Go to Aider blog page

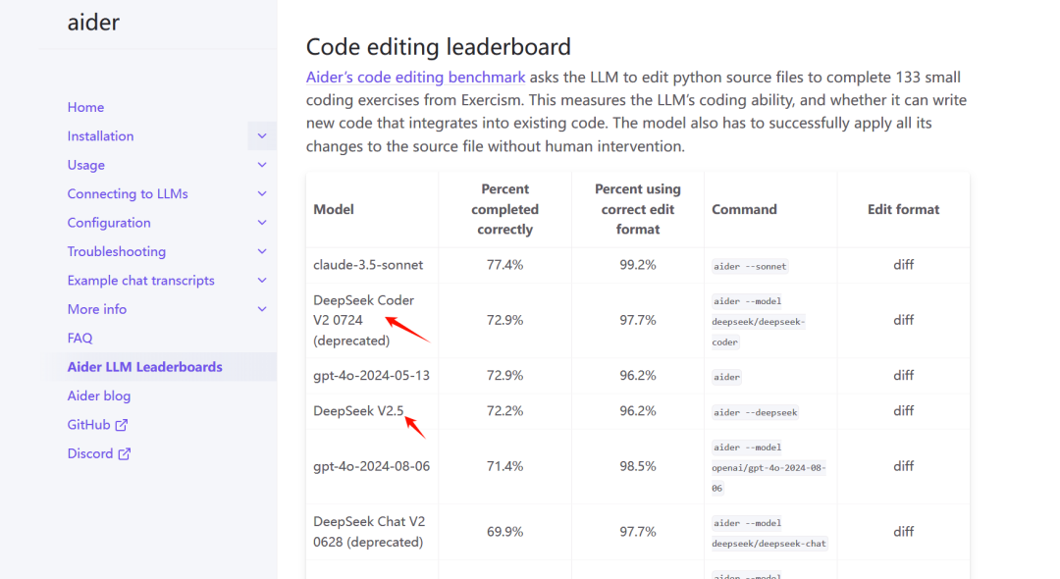pos(98,395)
